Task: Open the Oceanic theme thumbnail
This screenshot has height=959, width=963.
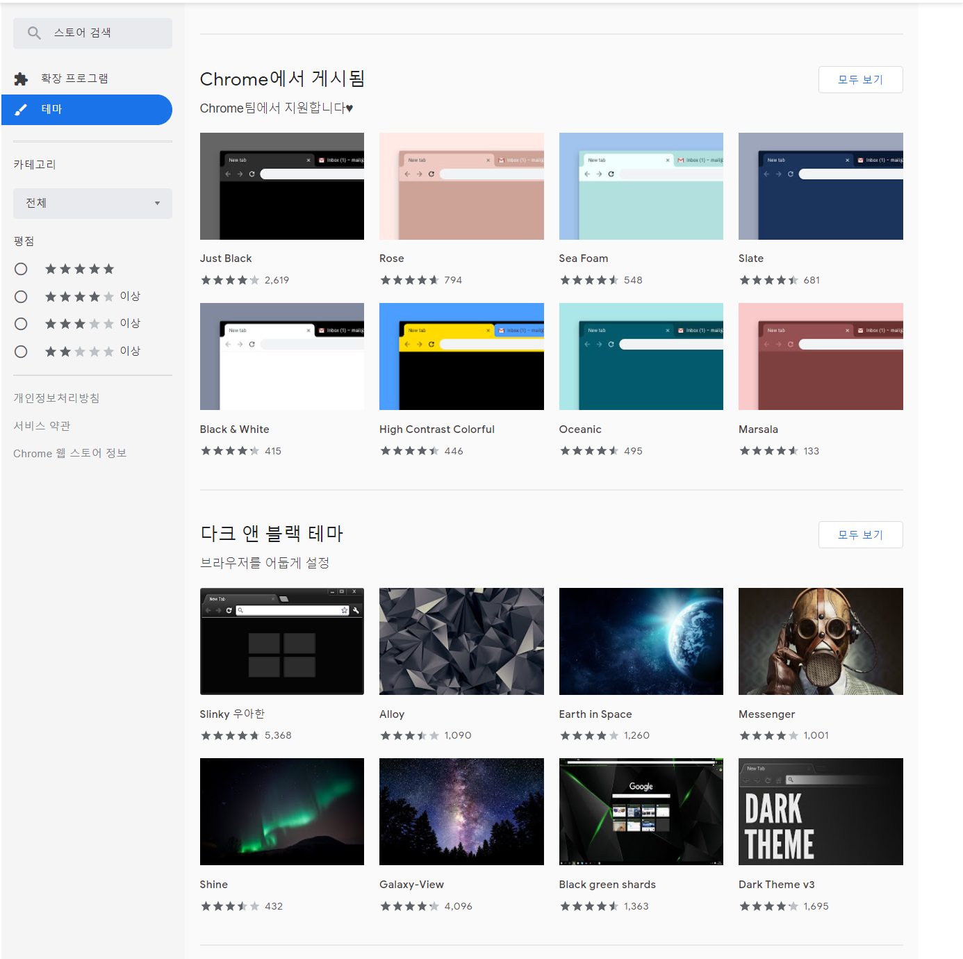Action: (641, 356)
